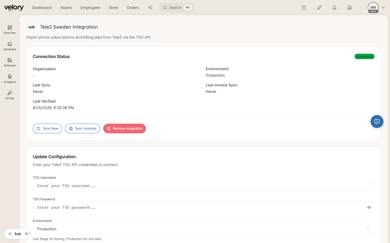390x243 pixels.
Task: Expand the user account chevron
Action: point(383,8)
